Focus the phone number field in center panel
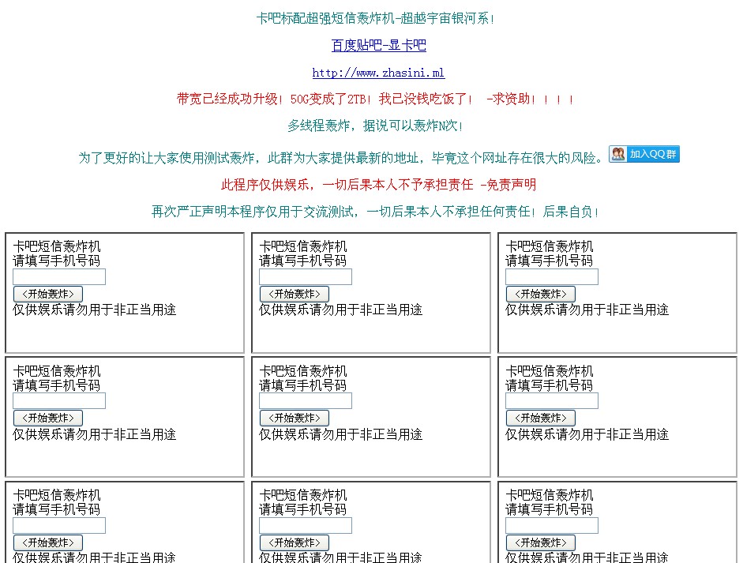Viewport: 743px width, 563px height. point(306,401)
